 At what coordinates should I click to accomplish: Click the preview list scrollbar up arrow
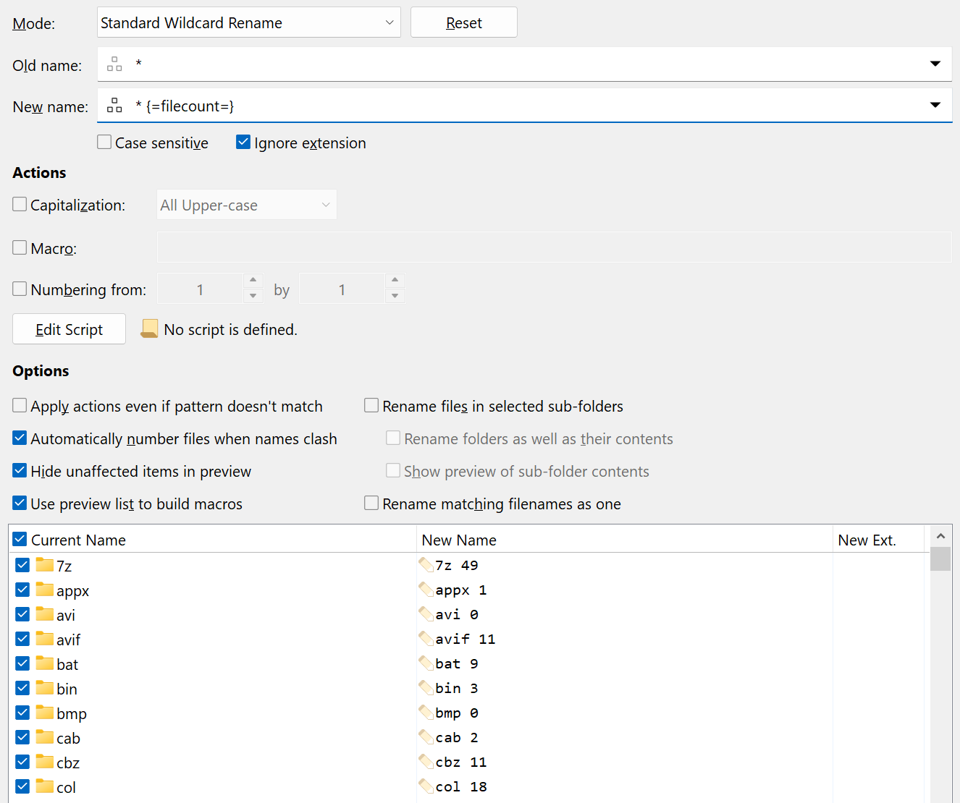click(x=940, y=536)
